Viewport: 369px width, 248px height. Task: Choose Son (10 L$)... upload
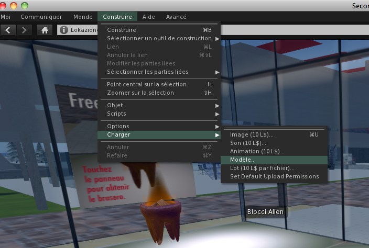point(274,143)
